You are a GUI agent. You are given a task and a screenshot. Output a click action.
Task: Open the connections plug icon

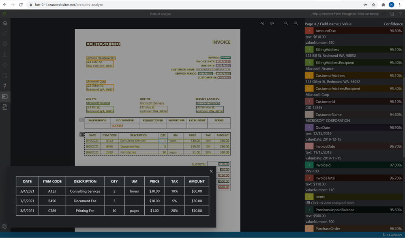point(4,86)
